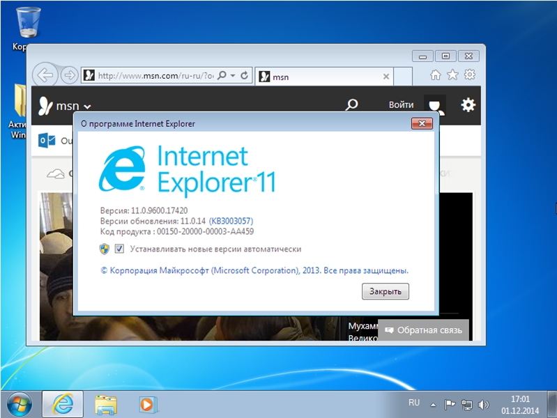The width and height of the screenshot is (557, 418).
Task: Click the Обратная связь feedback button
Action: (x=423, y=330)
